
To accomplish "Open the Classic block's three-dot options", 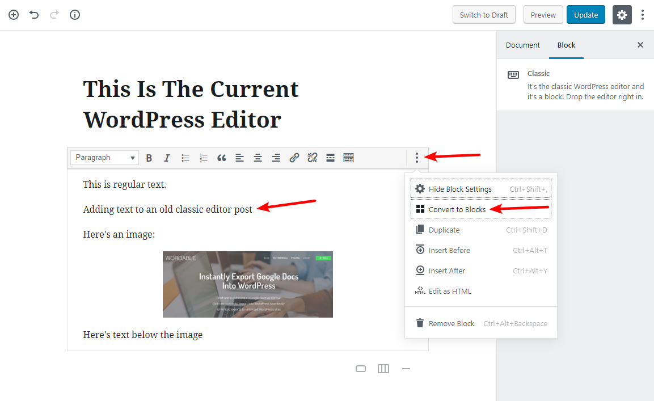I will (x=417, y=158).
